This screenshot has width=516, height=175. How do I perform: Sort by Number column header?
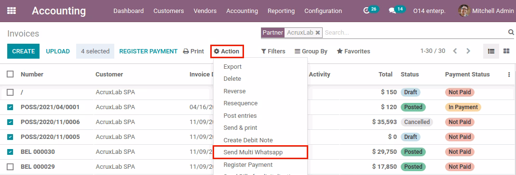[x=32, y=75]
